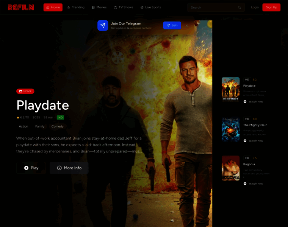Image resolution: width=288 pixels, height=227 pixels.
Task: Click the Trending flame icon
Action: (69, 8)
